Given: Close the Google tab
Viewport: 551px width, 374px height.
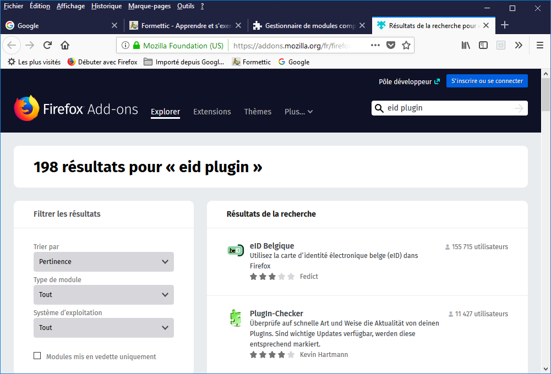Looking at the screenshot, I should tap(114, 25).
